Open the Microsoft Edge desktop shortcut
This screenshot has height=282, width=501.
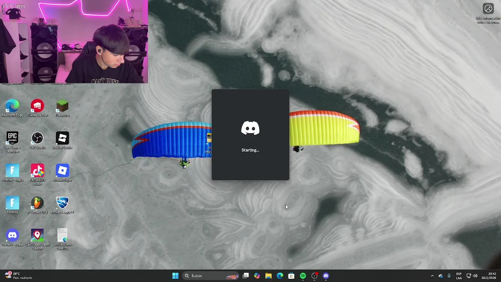point(12,108)
